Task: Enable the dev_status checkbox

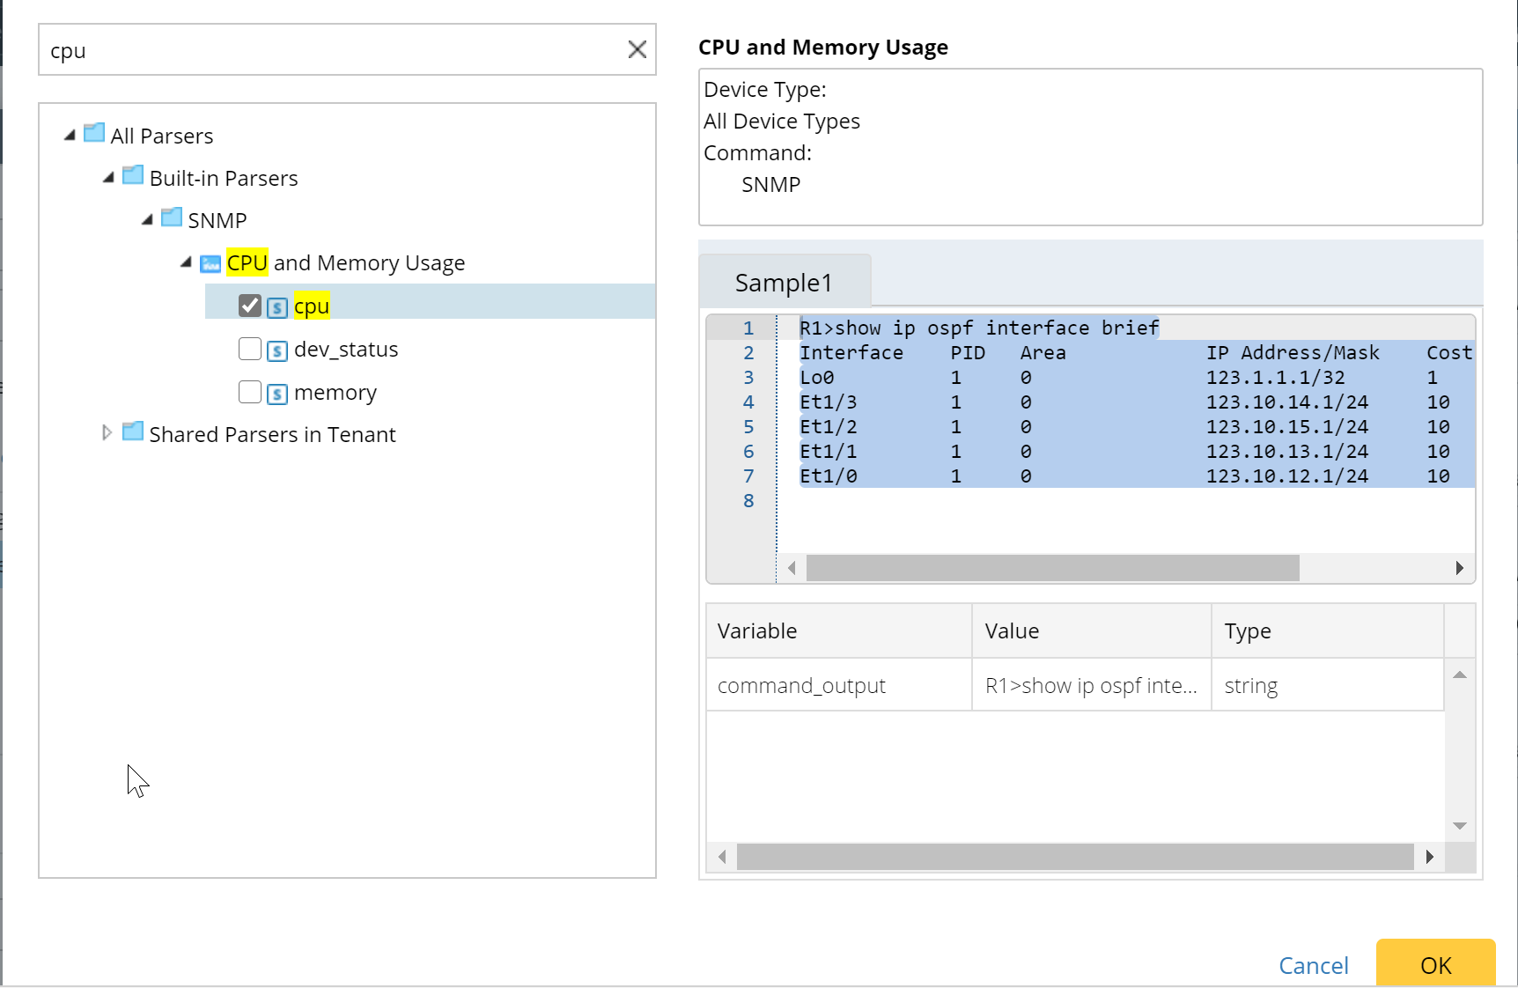Action: pyautogui.click(x=250, y=349)
